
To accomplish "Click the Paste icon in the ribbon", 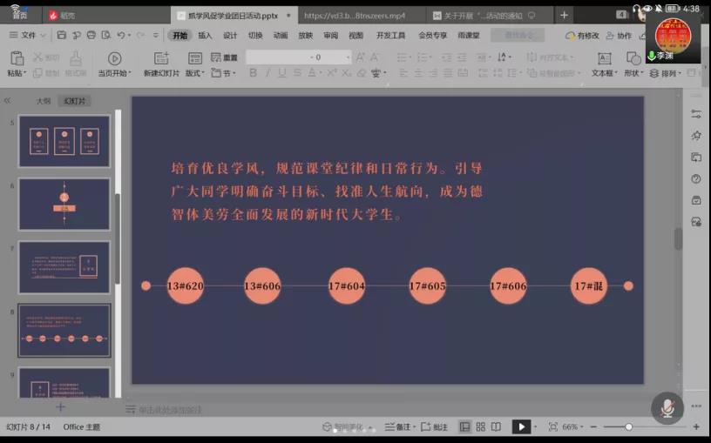I will (x=16, y=59).
